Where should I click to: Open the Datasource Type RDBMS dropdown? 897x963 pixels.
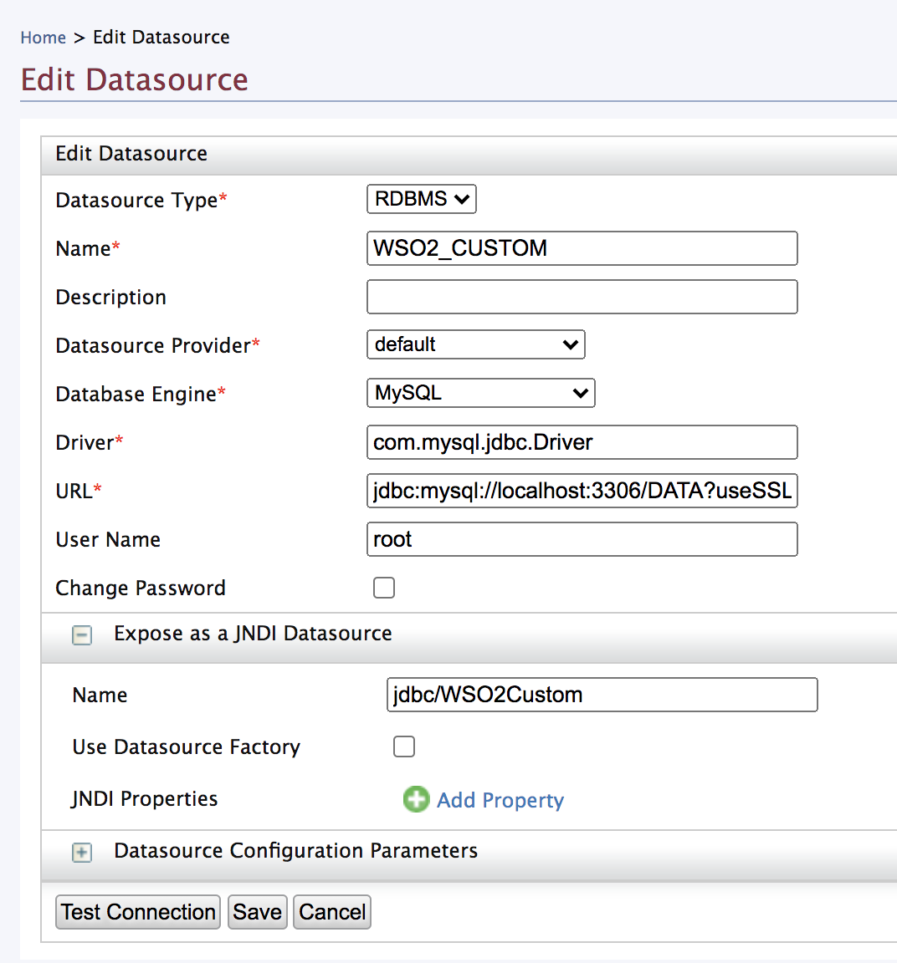click(421, 199)
